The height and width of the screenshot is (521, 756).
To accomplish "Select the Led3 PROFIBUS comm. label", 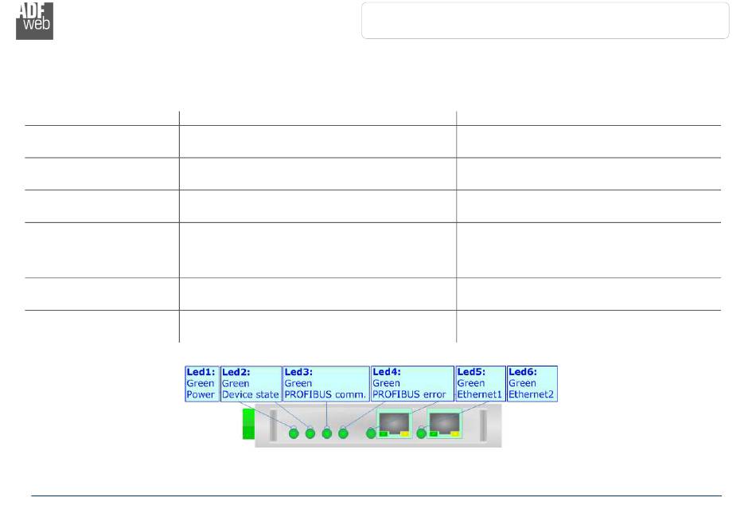I will (x=325, y=383).
